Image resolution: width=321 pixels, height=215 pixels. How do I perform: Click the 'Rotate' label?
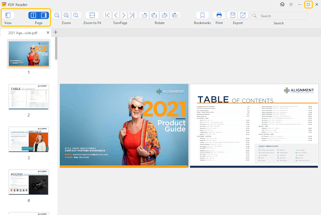click(160, 23)
